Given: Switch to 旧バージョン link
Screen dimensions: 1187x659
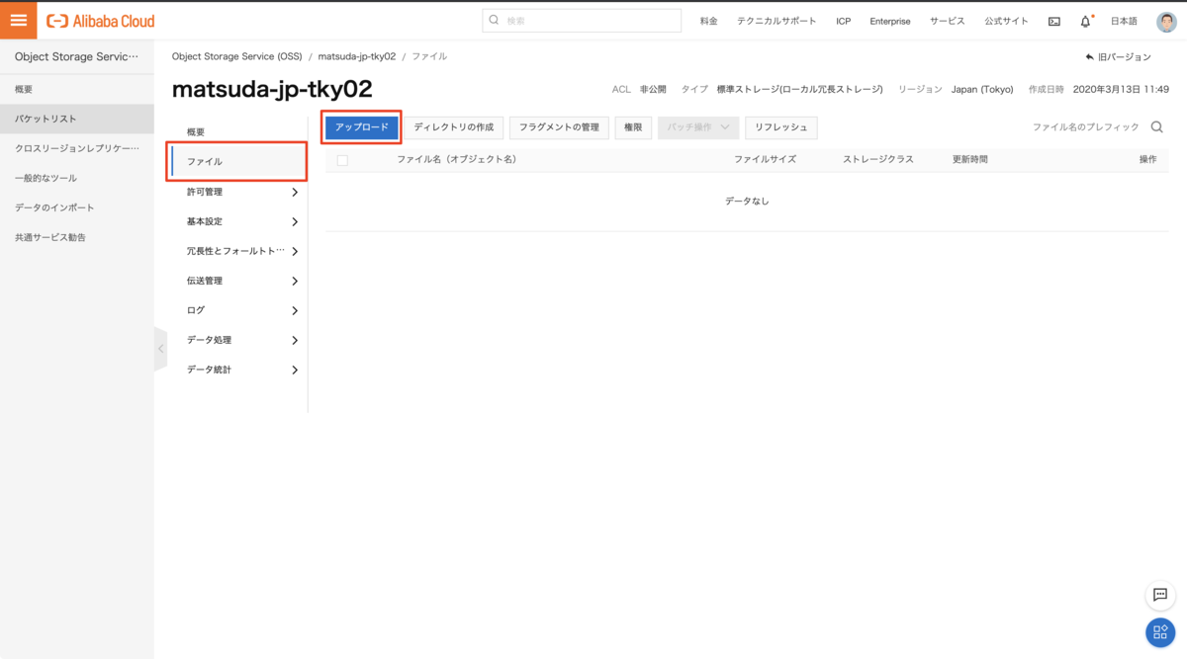Looking at the screenshot, I should [x=1119, y=57].
